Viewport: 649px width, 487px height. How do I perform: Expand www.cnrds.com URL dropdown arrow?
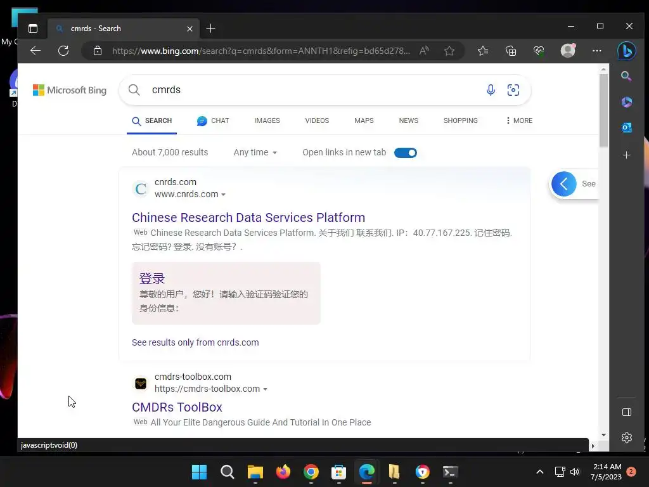pos(224,194)
